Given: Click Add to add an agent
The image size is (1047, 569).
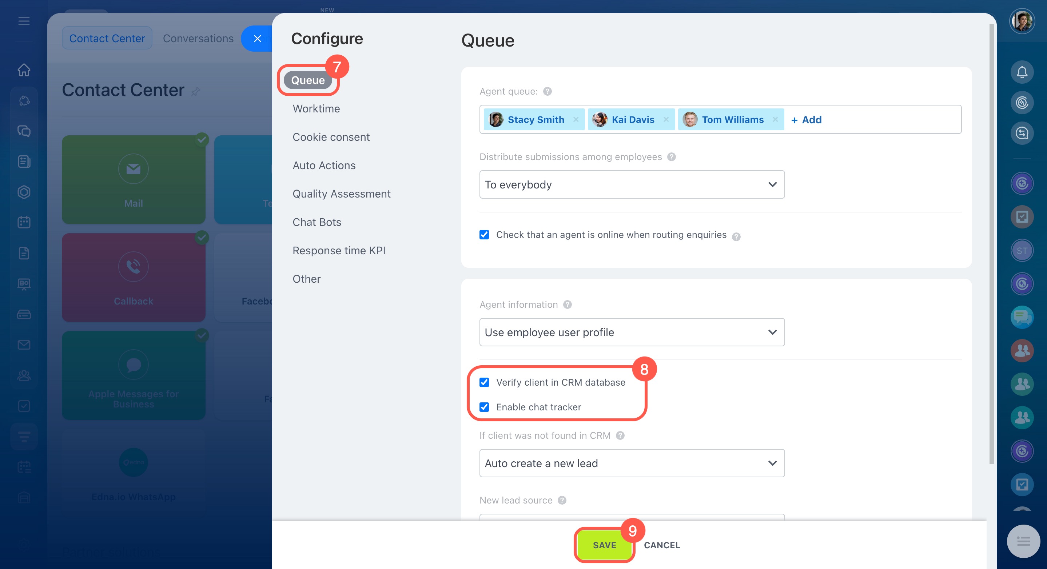Looking at the screenshot, I should pos(807,119).
